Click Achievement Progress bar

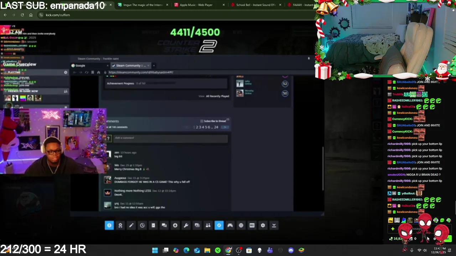click(x=166, y=83)
